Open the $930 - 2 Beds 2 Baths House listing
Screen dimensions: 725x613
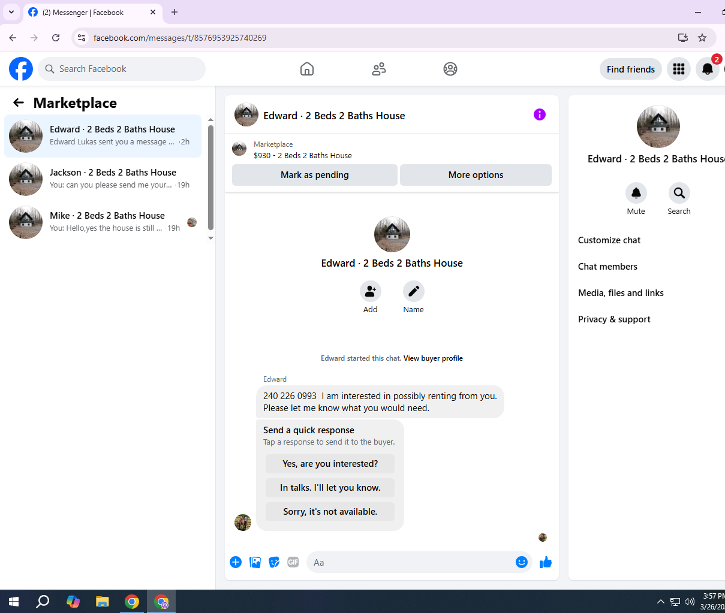click(303, 155)
